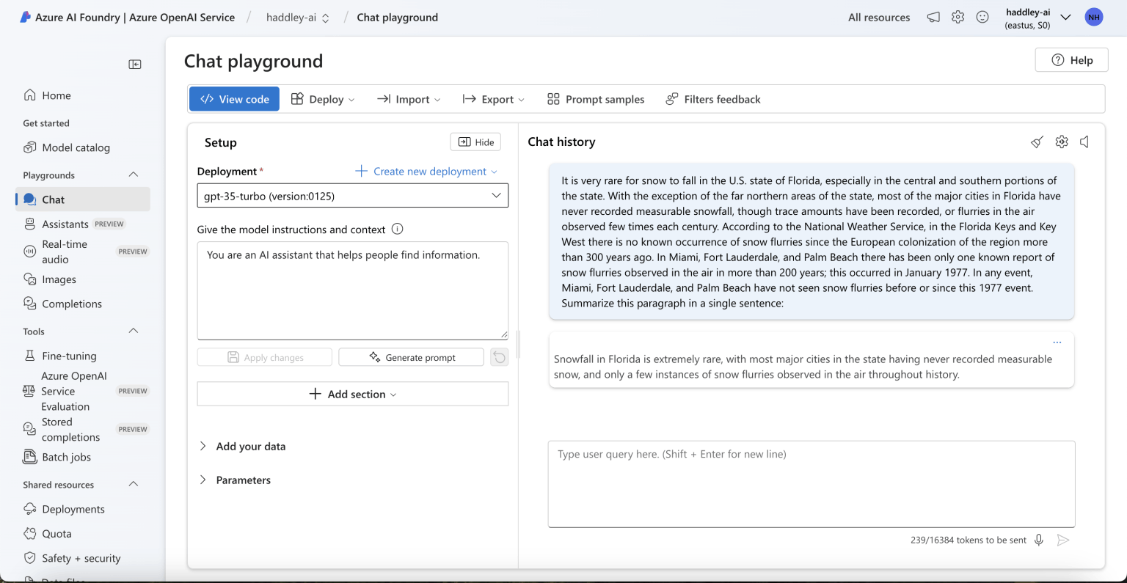Open the Export dropdown menu
This screenshot has height=583, width=1127.
[x=494, y=100]
